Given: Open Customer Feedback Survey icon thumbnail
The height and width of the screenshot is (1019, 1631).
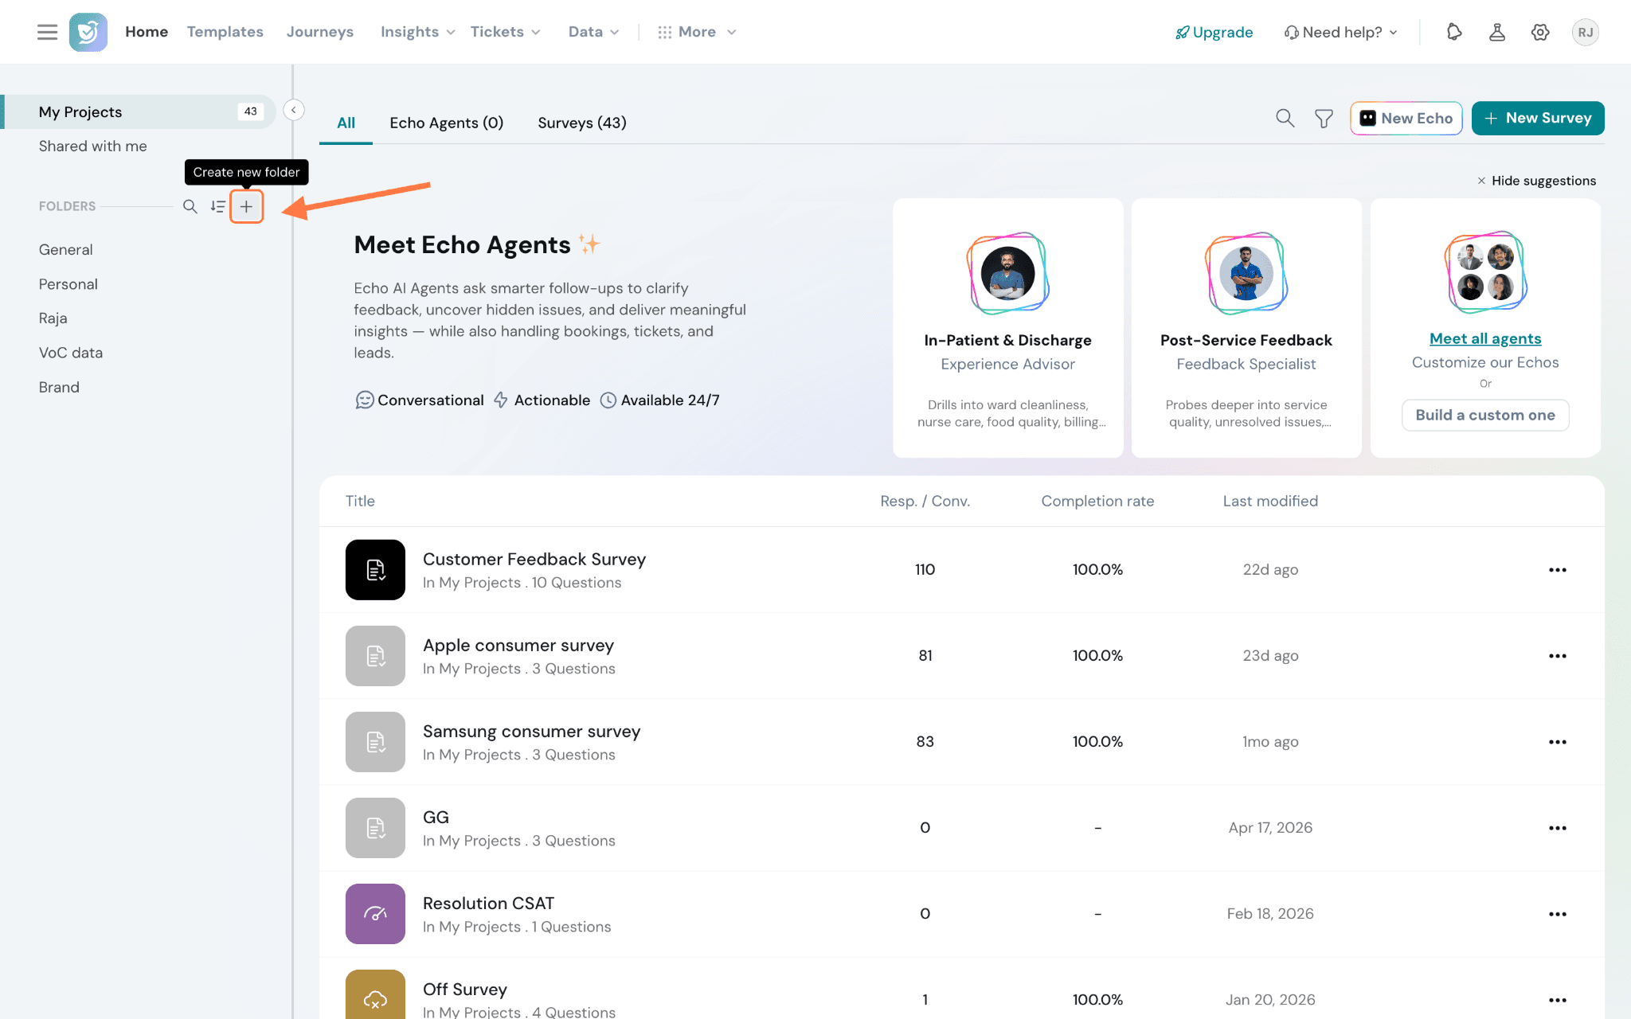Looking at the screenshot, I should [375, 569].
